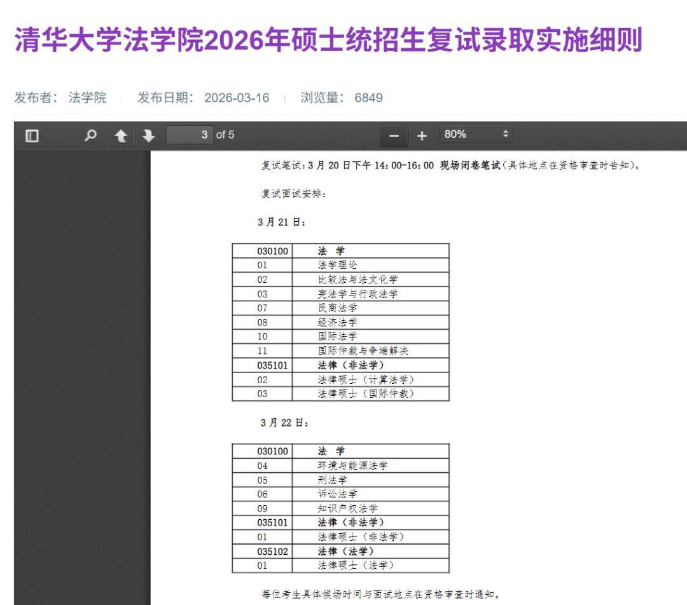Click the view count 6849

point(368,97)
